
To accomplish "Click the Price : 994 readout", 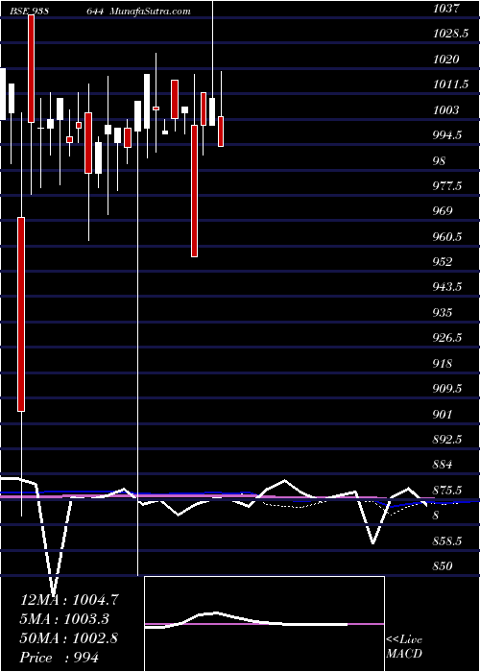I will click(x=60, y=658).
